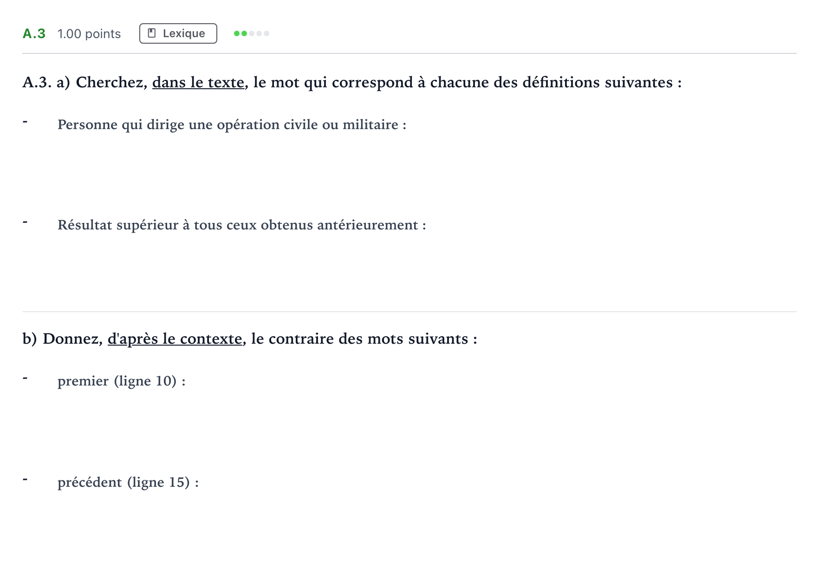
Task: Select the first green difficulty dot
Action: click(x=237, y=33)
